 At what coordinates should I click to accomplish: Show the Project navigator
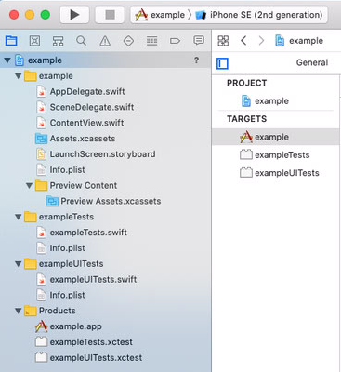pyautogui.click(x=11, y=41)
